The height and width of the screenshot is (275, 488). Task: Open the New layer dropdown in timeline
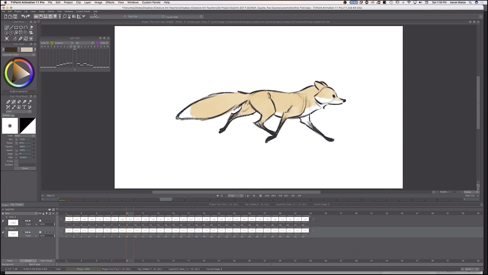pyautogui.click(x=22, y=213)
